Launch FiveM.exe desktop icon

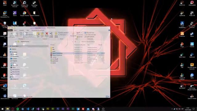pos(182,34)
